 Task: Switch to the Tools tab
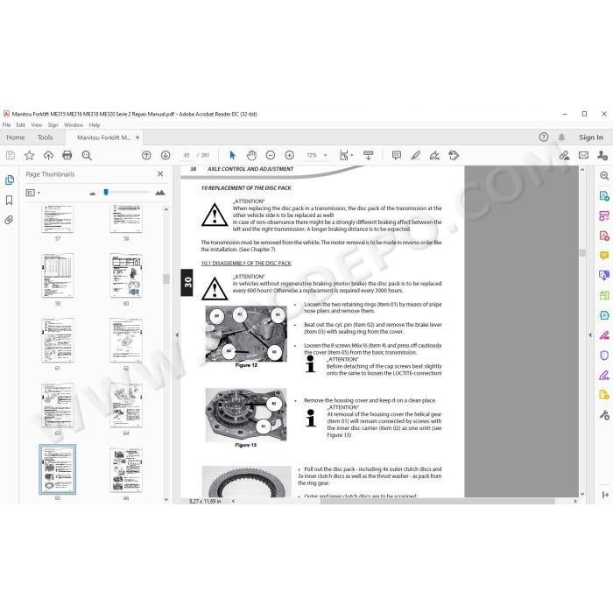pos(45,137)
